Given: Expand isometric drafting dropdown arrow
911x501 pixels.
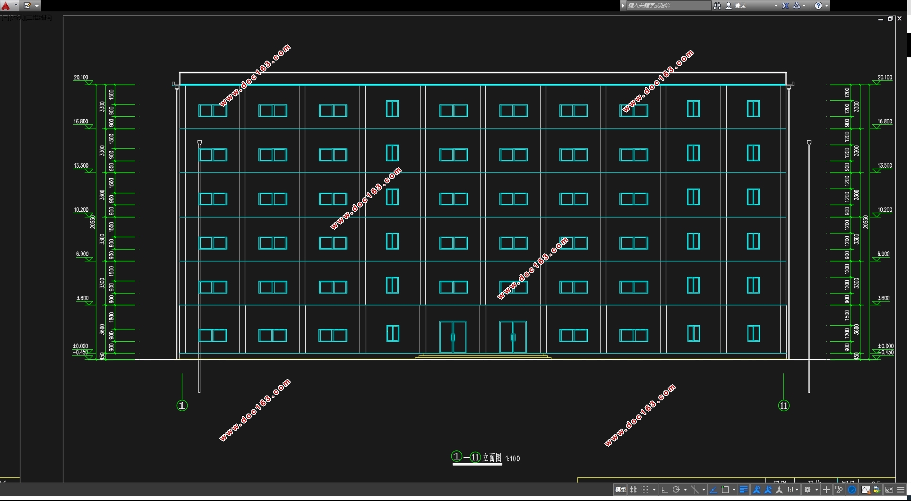Looking at the screenshot, I should [x=704, y=490].
